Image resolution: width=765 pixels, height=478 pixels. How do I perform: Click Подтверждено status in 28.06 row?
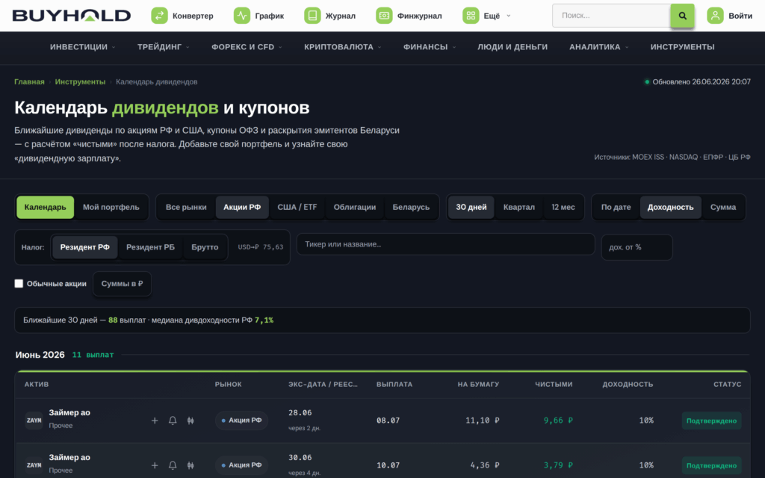click(x=711, y=420)
